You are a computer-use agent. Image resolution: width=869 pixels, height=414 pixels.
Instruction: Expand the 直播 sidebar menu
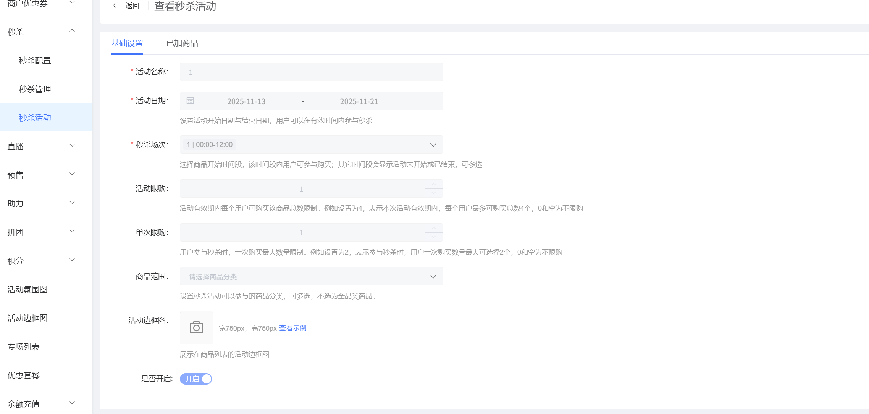[x=72, y=146]
